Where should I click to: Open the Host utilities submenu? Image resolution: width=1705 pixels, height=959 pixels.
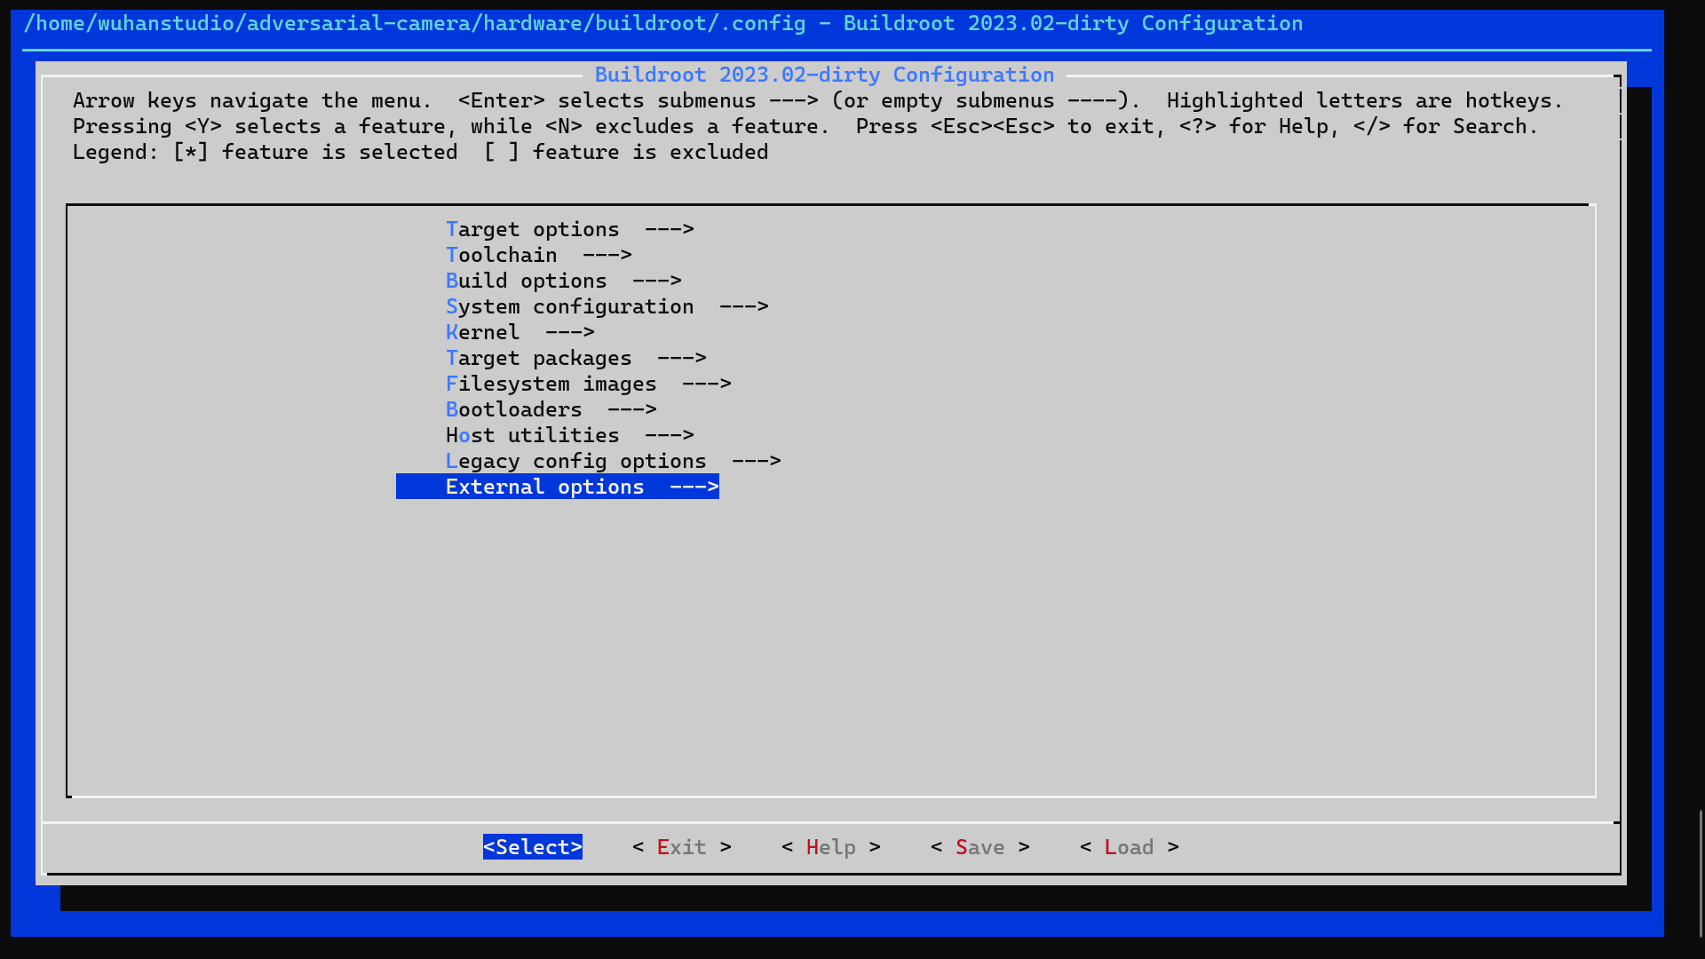pyautogui.click(x=533, y=435)
